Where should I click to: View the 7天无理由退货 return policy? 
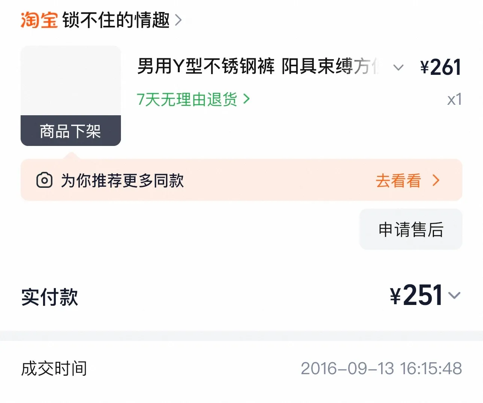[x=187, y=100]
